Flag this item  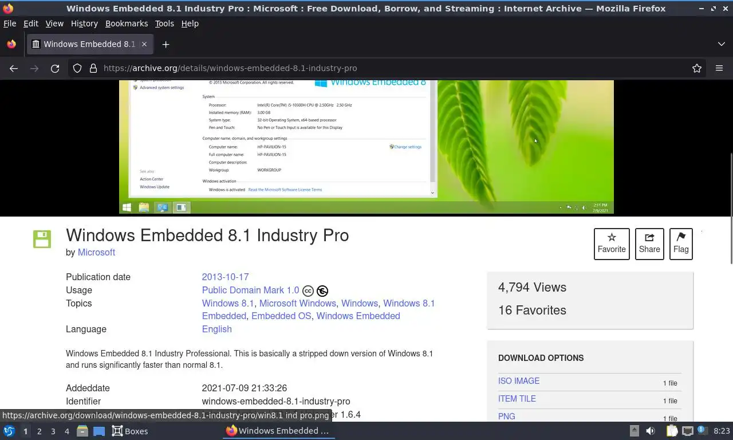tap(681, 243)
